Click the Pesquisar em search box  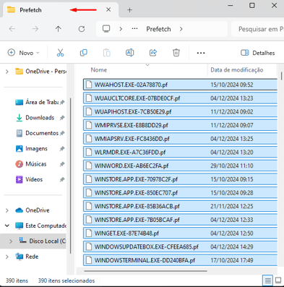point(257,29)
